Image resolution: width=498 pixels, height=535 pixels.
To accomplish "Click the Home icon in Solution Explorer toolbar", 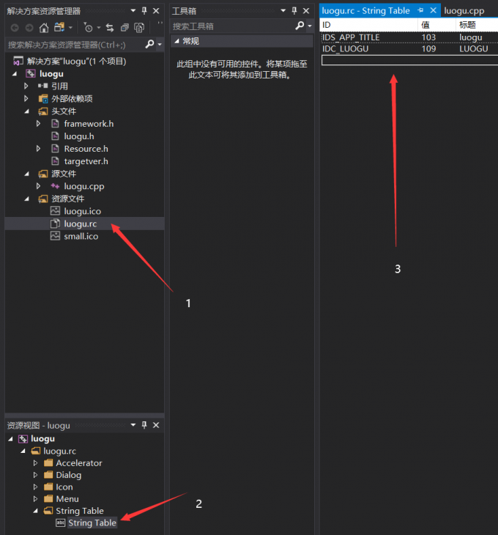I will (x=44, y=28).
